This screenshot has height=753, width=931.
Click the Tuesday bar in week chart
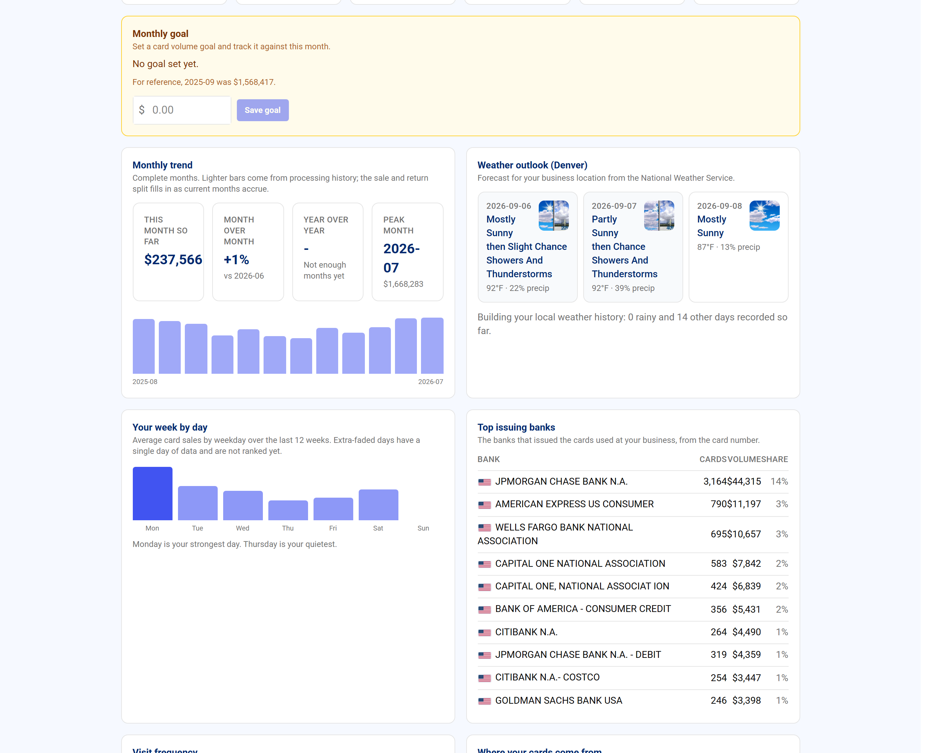coord(197,503)
